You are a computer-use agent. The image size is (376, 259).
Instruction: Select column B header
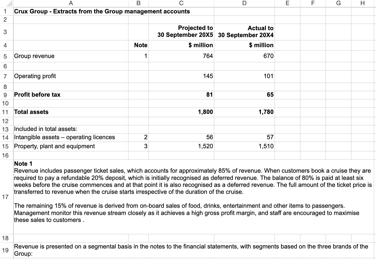coord(138,3)
